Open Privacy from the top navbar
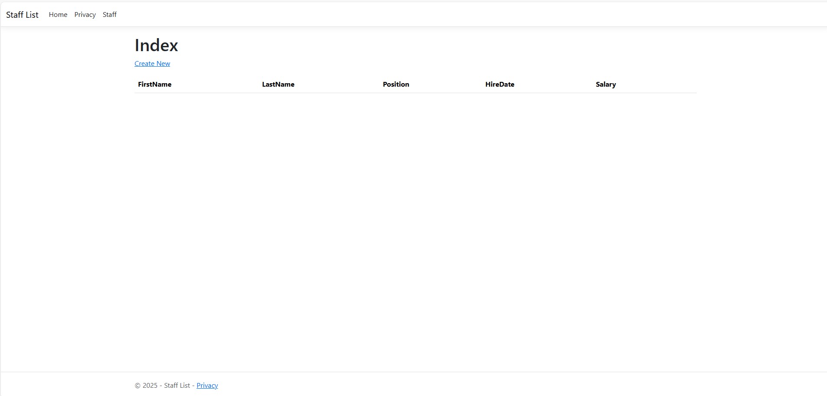 pos(85,15)
